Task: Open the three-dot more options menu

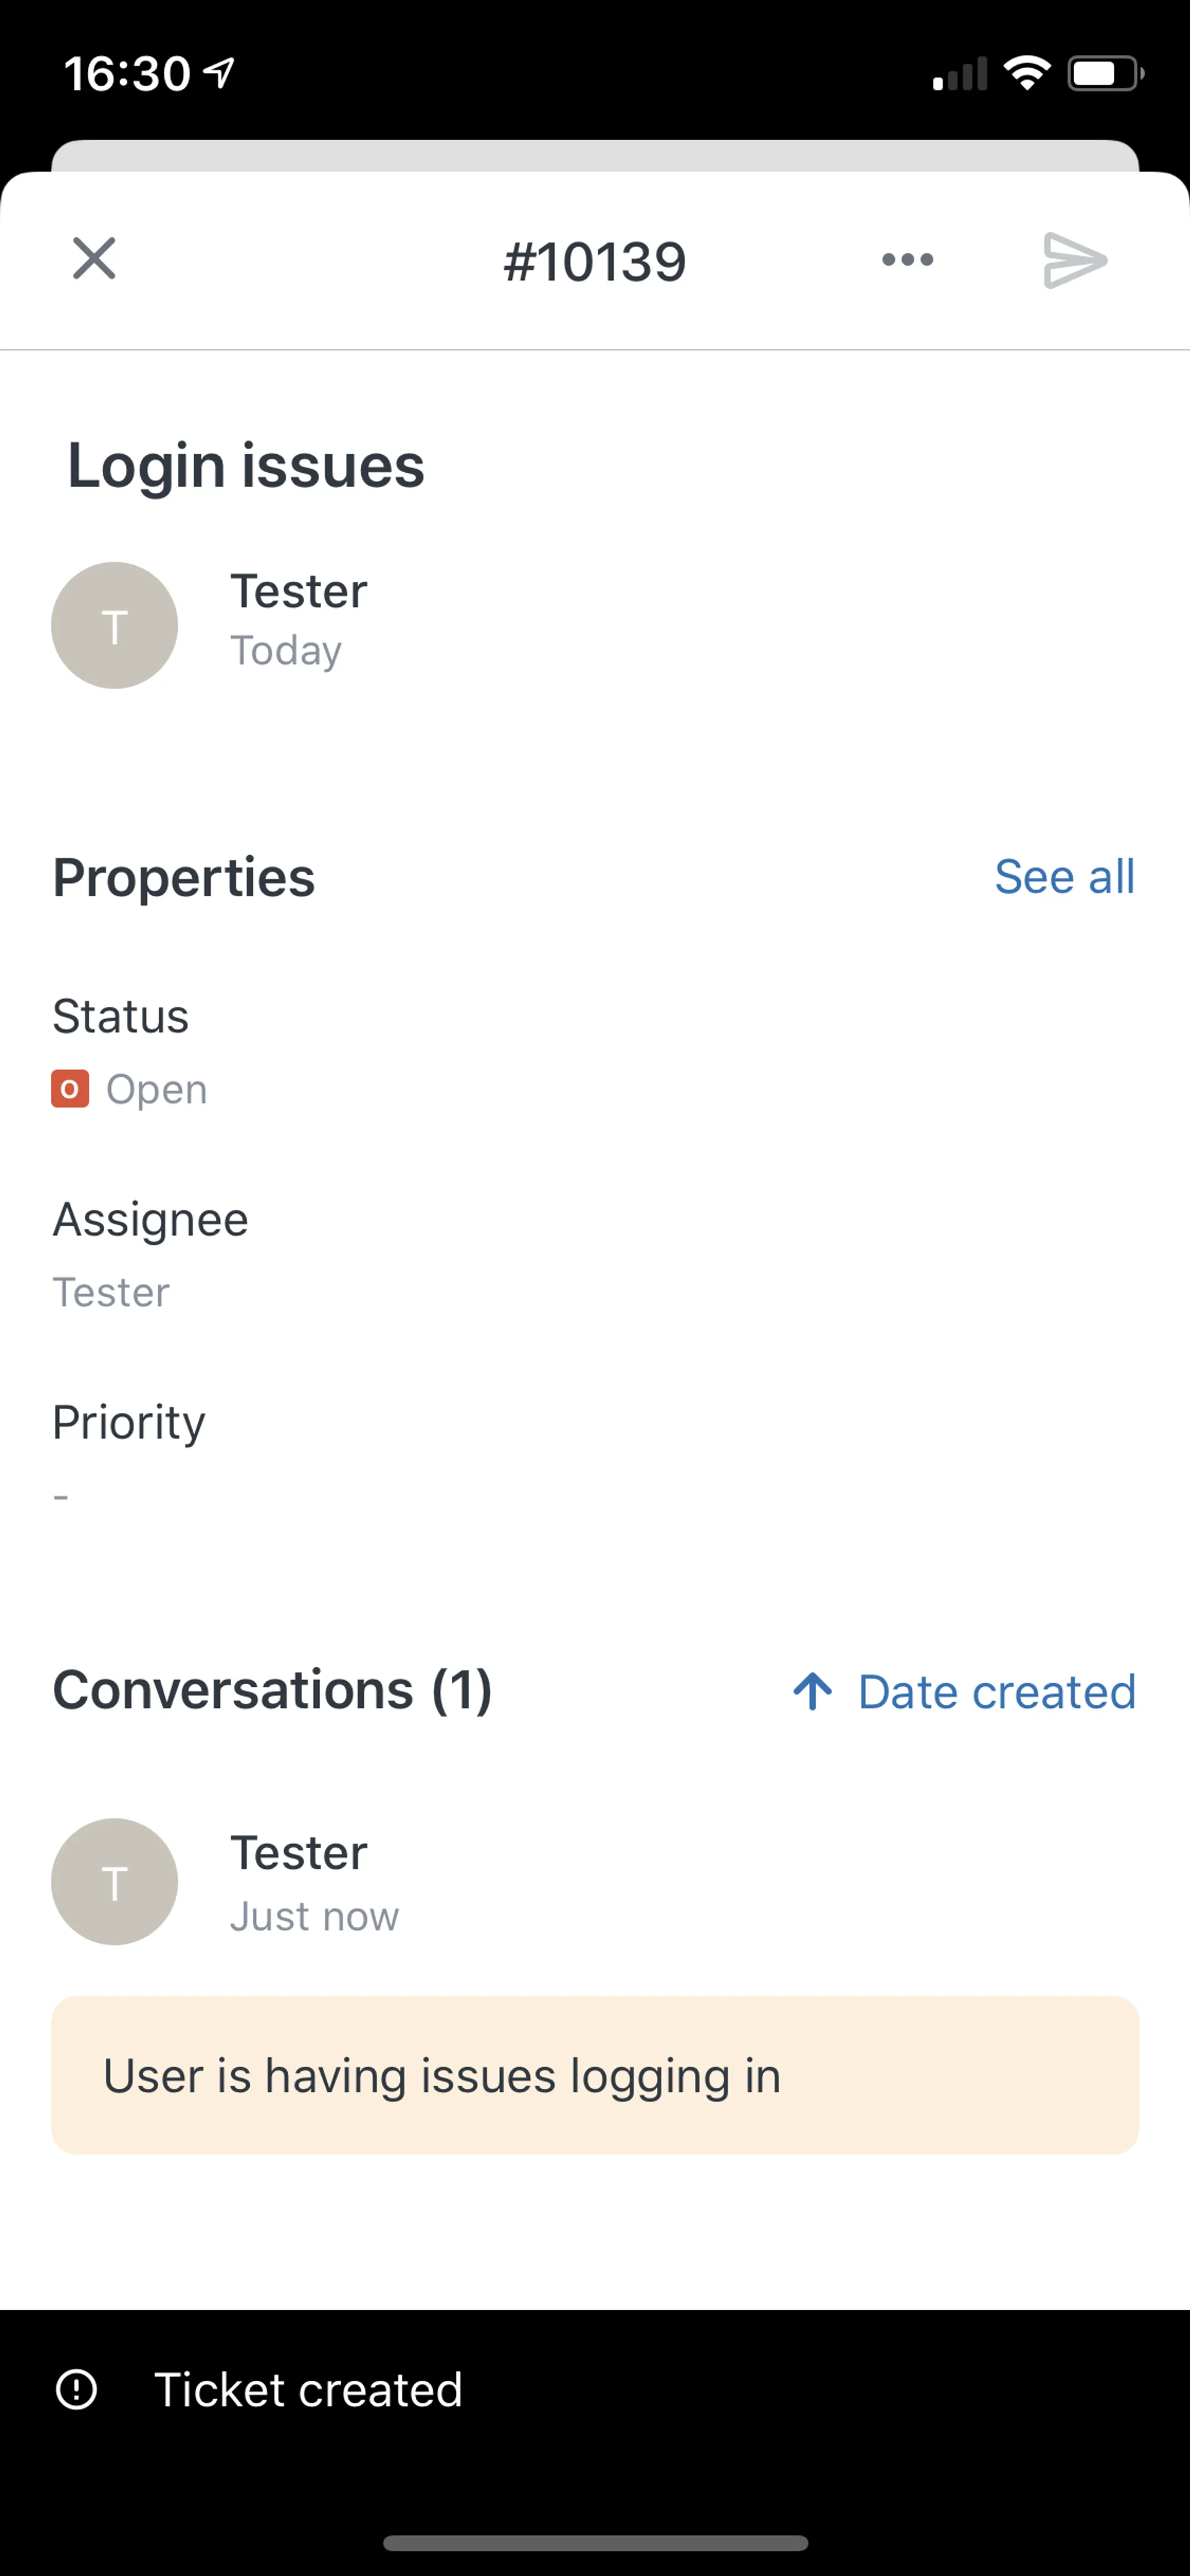Action: coord(907,260)
